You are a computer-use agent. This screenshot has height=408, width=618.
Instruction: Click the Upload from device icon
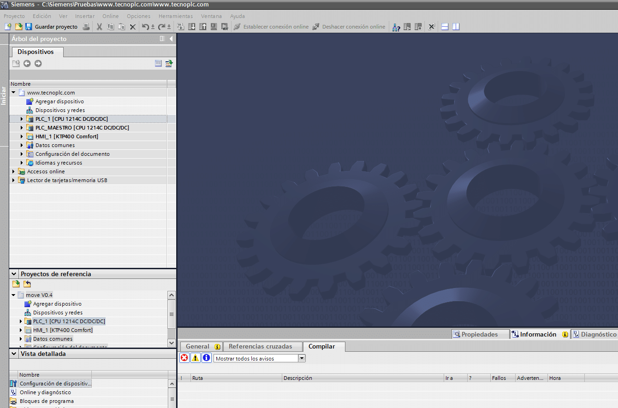[203, 27]
